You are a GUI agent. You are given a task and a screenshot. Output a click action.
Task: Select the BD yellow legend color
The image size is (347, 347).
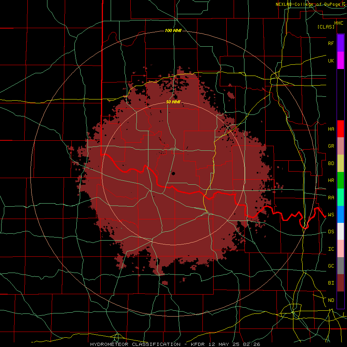pos(340,163)
